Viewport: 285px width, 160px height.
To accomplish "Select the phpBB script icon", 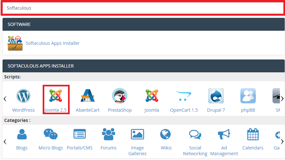I will click(248, 96).
